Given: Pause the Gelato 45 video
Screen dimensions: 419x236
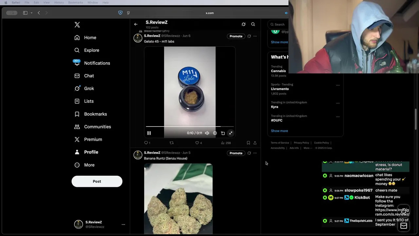Looking at the screenshot, I should 149,133.
